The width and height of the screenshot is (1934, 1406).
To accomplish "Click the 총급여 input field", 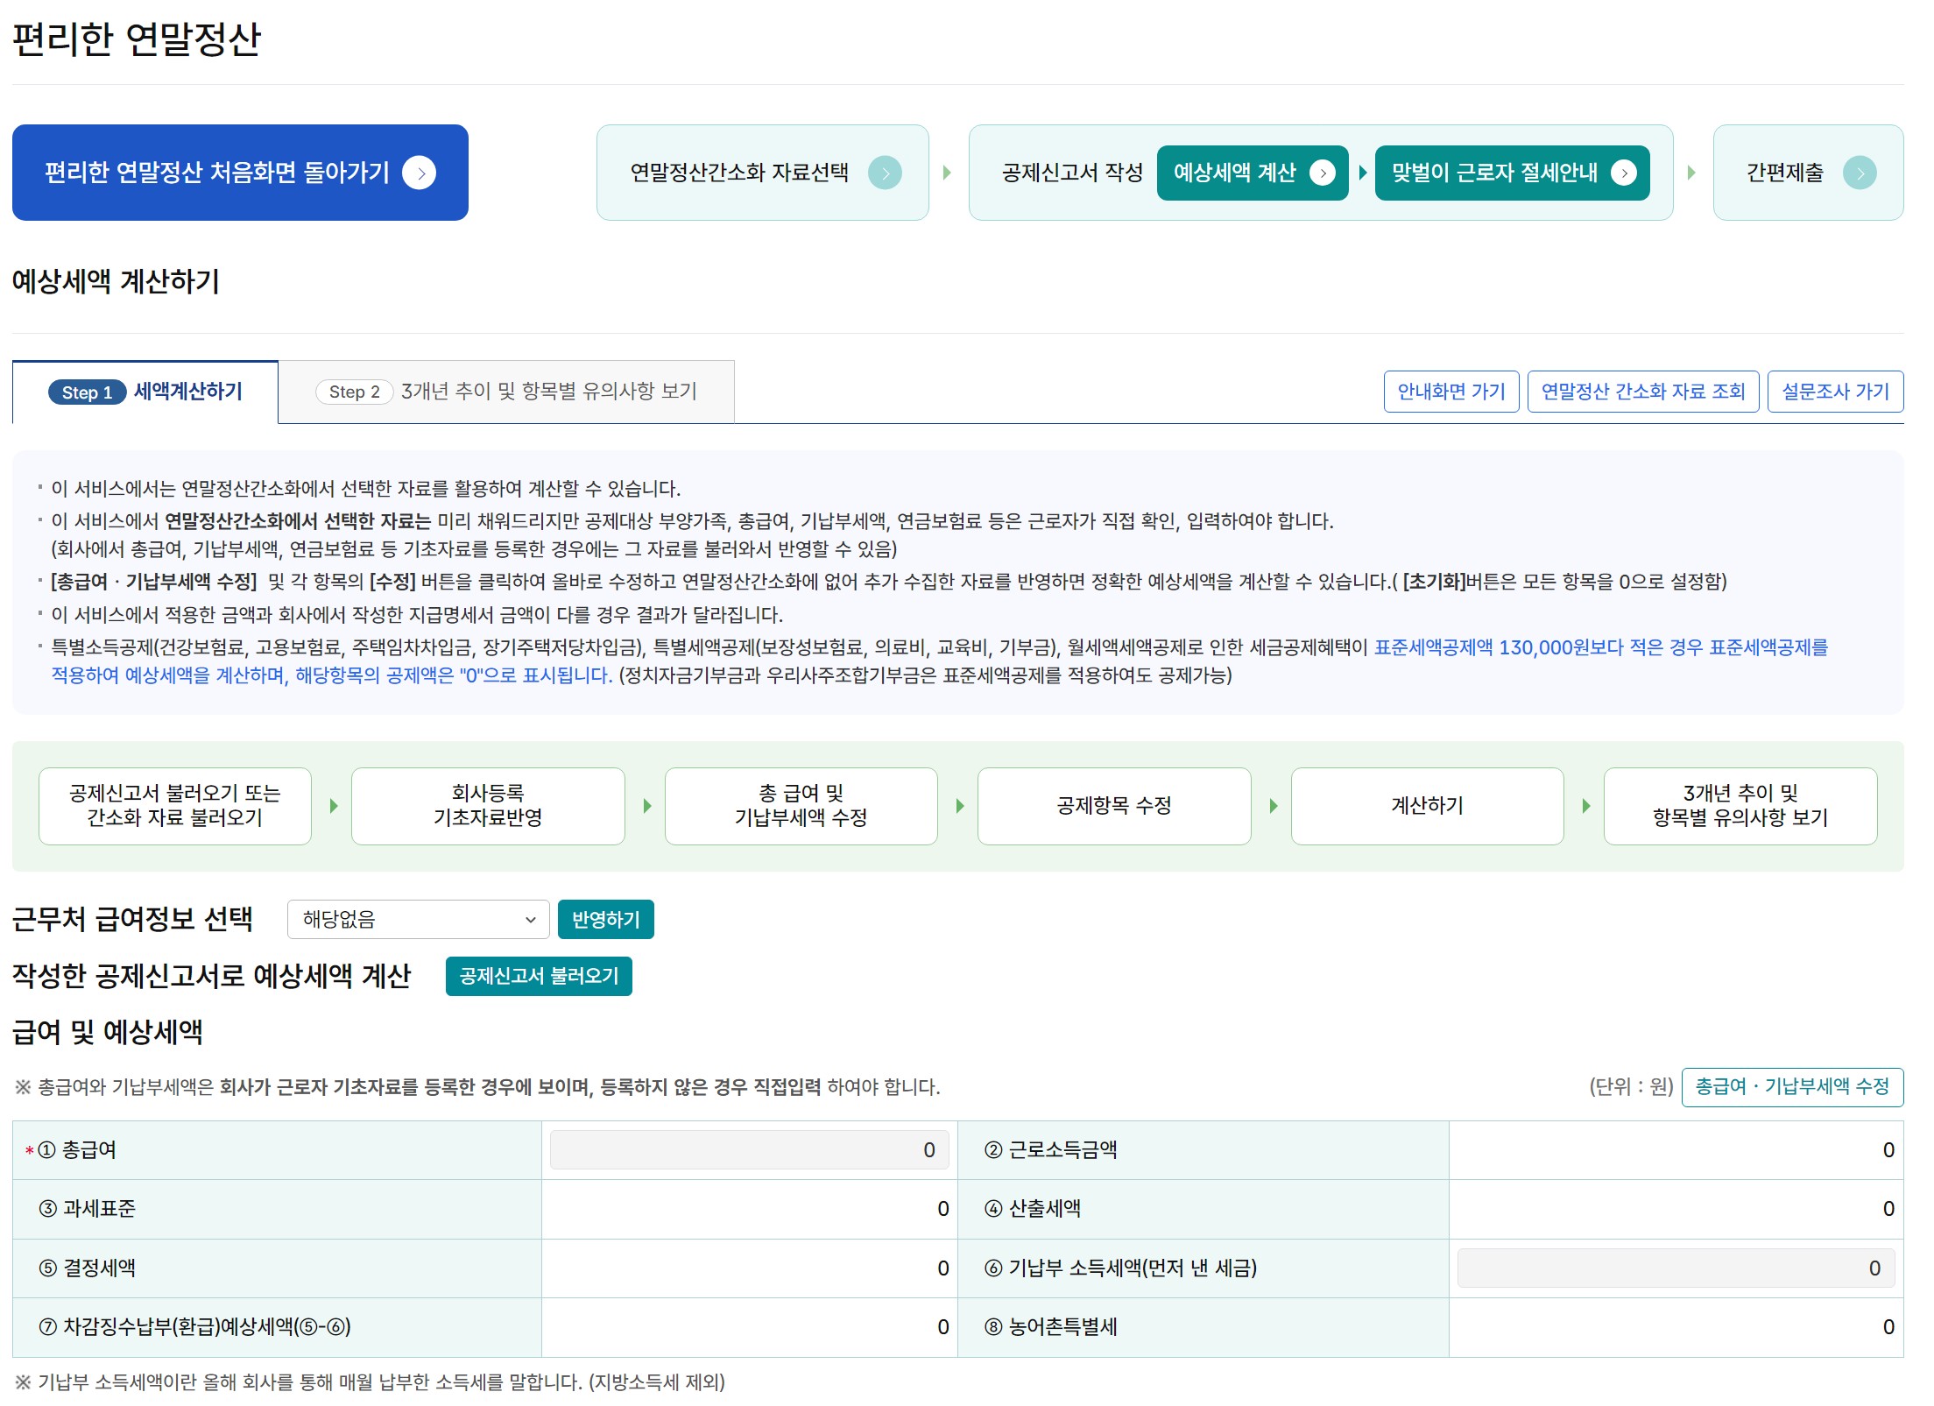I will point(749,1149).
